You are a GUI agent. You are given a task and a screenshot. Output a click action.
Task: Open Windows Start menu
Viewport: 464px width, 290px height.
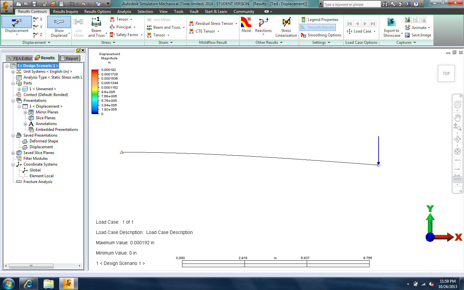pos(9,284)
